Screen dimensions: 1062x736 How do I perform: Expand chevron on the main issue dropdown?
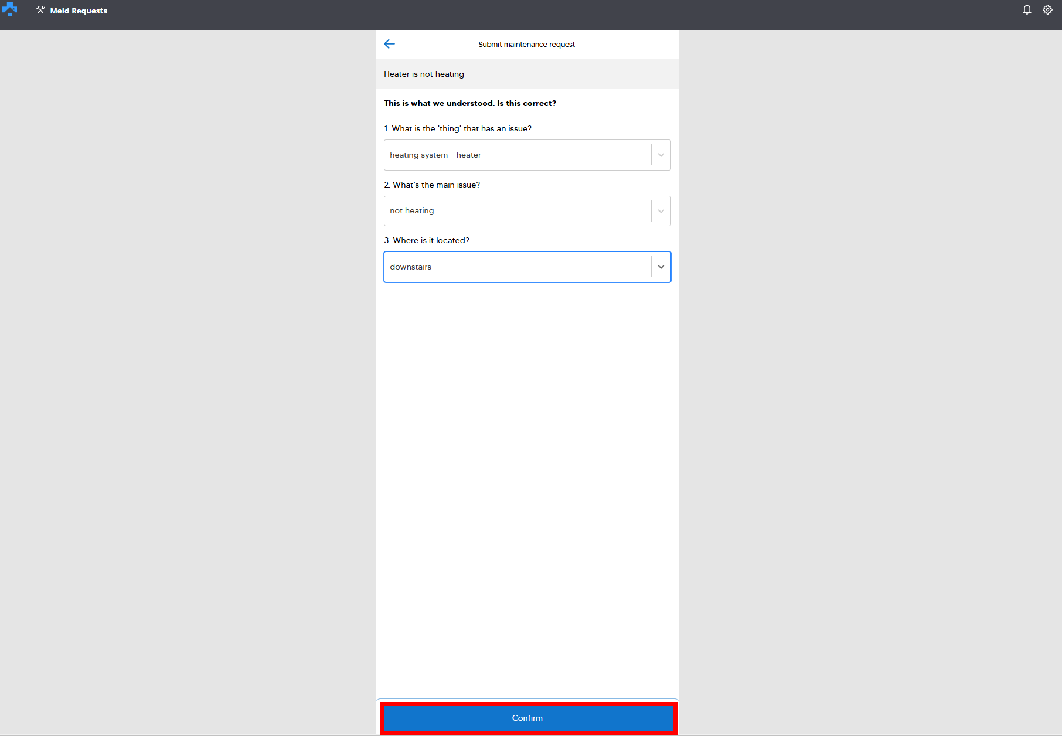click(x=661, y=211)
